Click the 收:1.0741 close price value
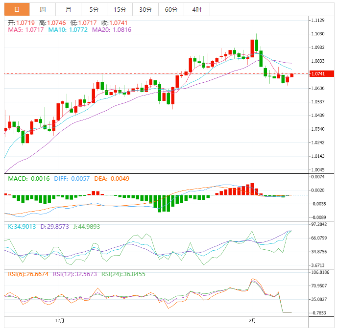The width and height of the screenshot is (338, 333). 114,23
